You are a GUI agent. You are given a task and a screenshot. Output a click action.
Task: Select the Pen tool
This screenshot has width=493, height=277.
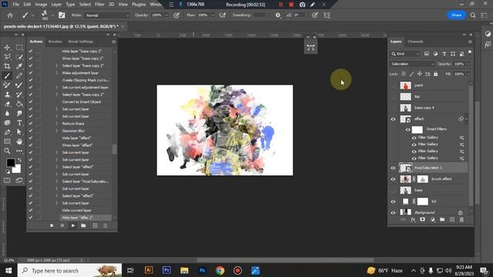[7, 132]
